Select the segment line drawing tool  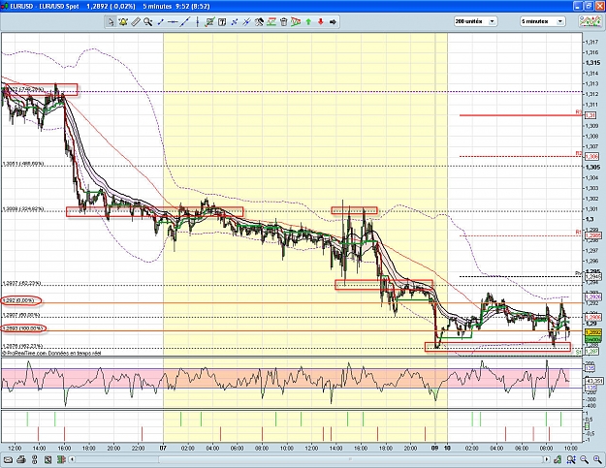(160, 22)
